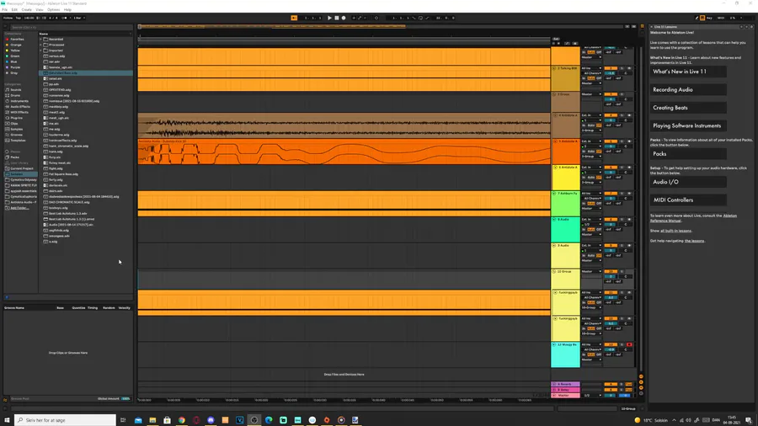Open the Options menu
758x426 pixels.
(54, 9)
